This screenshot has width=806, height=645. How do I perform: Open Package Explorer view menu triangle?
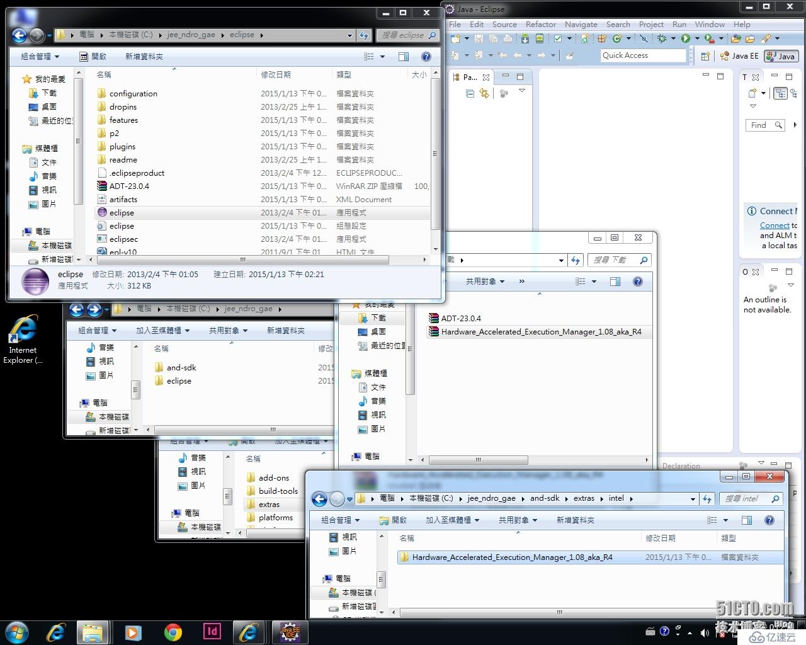pos(522,91)
